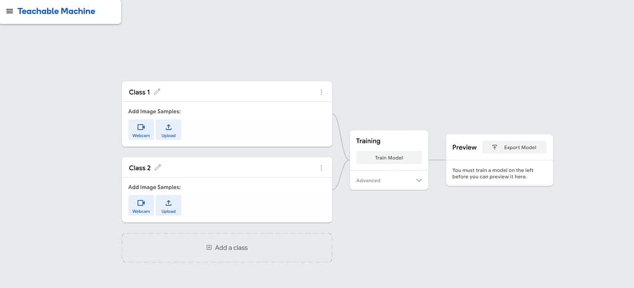
Task: Open Class 1 three-dot options menu
Action: click(321, 92)
